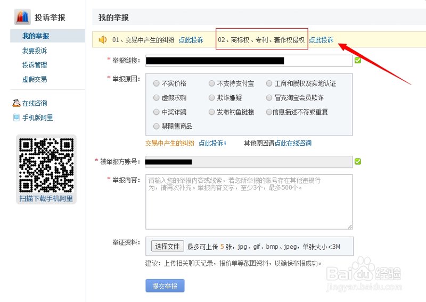Select 不支持支付宝 radio button
This screenshot has height=302, width=426.
pos(211,83)
